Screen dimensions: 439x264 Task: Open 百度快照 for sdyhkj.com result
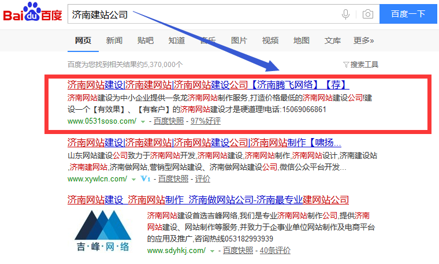238,251
